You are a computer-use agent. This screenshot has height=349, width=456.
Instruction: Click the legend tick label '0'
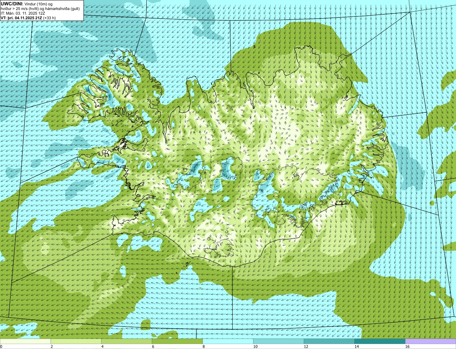pos(1,347)
